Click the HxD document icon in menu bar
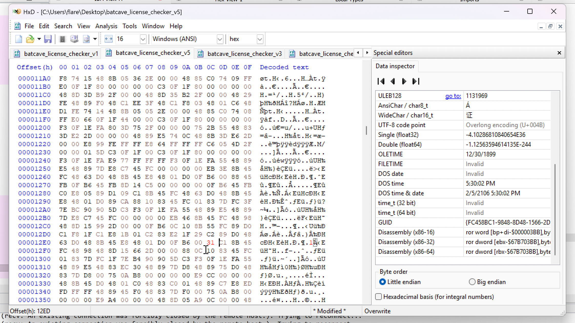 click(17, 26)
